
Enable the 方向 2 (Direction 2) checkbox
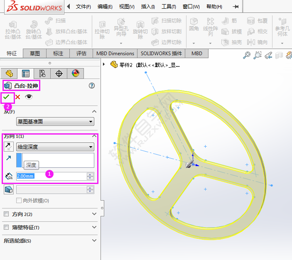click(x=6, y=214)
